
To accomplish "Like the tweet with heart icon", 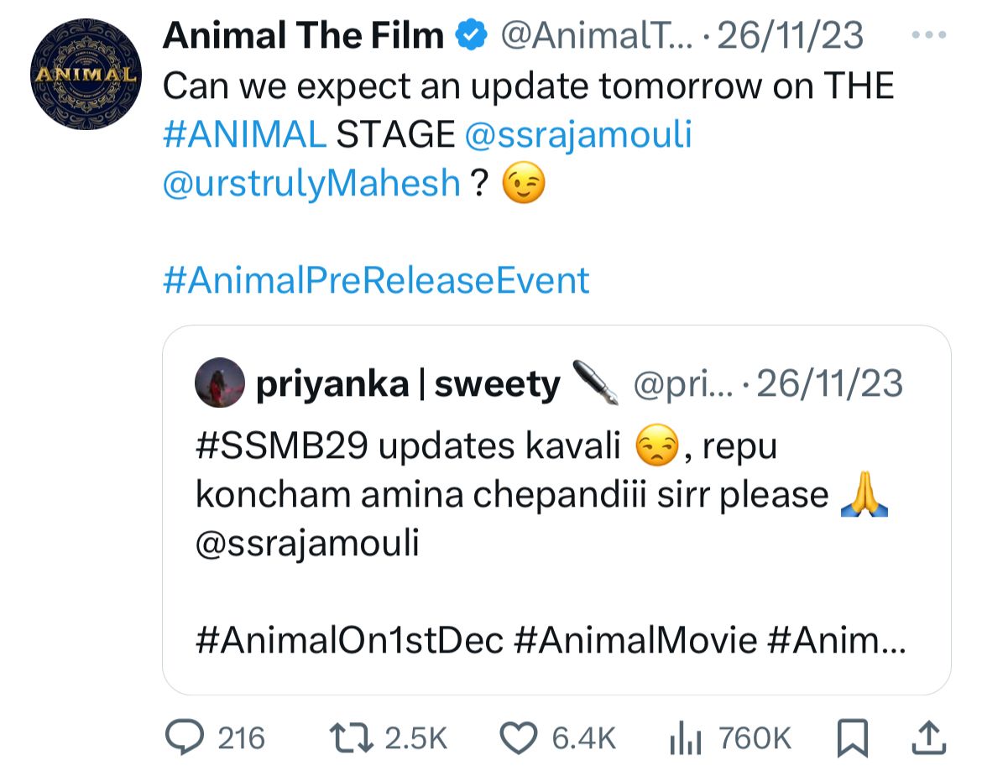I will pyautogui.click(x=518, y=737).
